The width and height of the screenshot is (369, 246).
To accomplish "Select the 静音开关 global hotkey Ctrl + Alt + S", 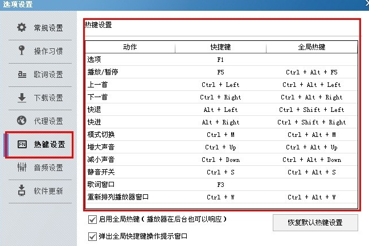I will 311,172.
